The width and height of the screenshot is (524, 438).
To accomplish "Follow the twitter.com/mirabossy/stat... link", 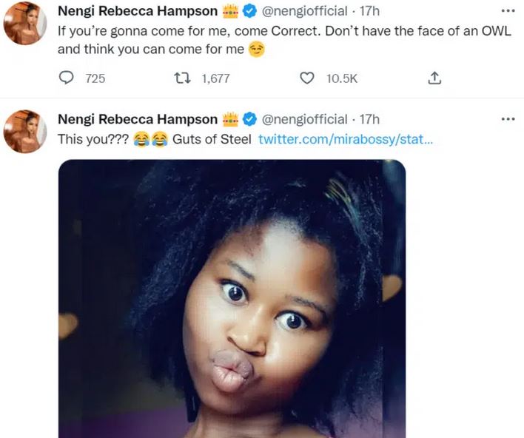I will point(345,138).
